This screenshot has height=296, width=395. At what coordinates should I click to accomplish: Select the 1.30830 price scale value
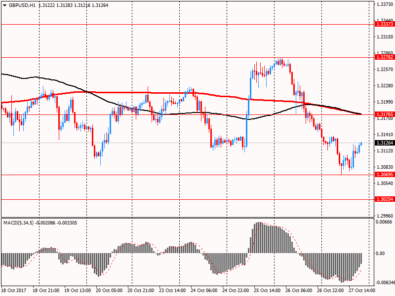point(385,167)
